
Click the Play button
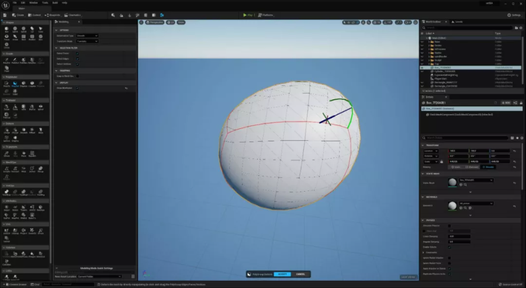pos(248,15)
